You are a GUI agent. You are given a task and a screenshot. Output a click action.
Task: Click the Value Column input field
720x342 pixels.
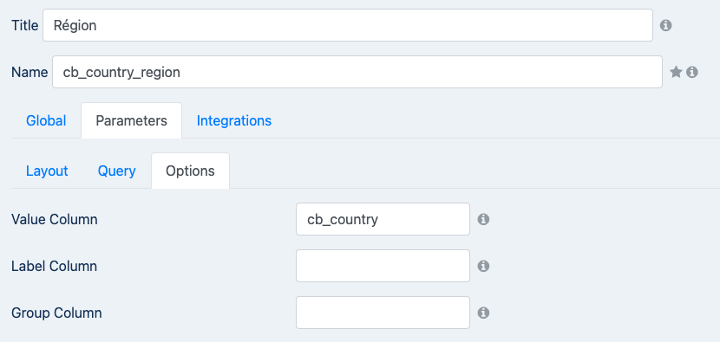click(383, 219)
